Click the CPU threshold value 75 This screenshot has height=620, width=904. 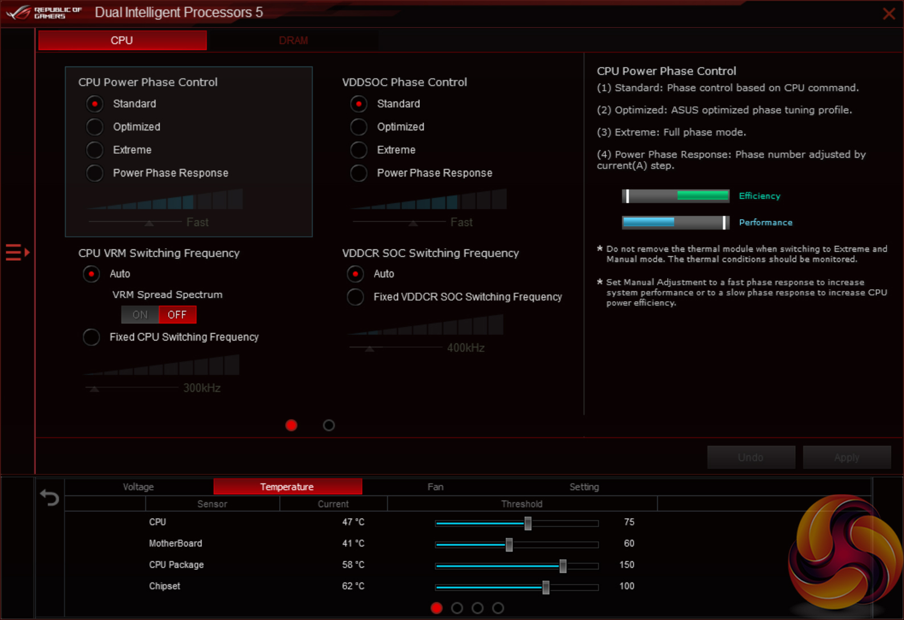click(x=629, y=522)
